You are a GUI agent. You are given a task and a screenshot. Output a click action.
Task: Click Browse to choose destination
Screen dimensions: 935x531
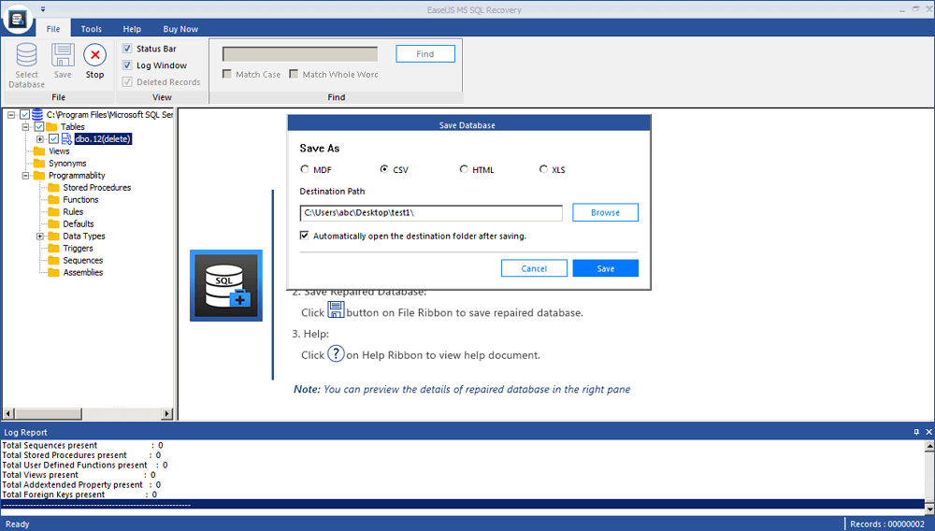click(x=605, y=212)
